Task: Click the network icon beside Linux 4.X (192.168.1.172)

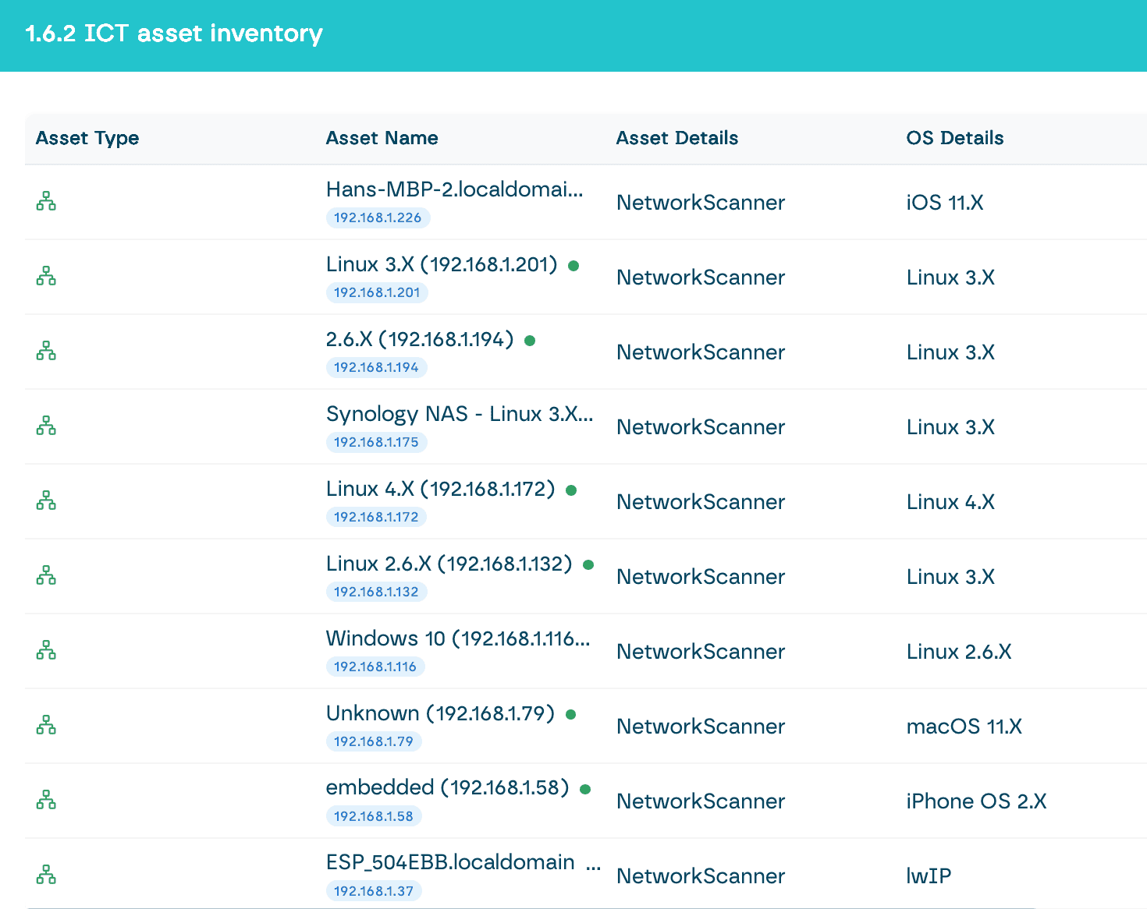Action: (46, 500)
